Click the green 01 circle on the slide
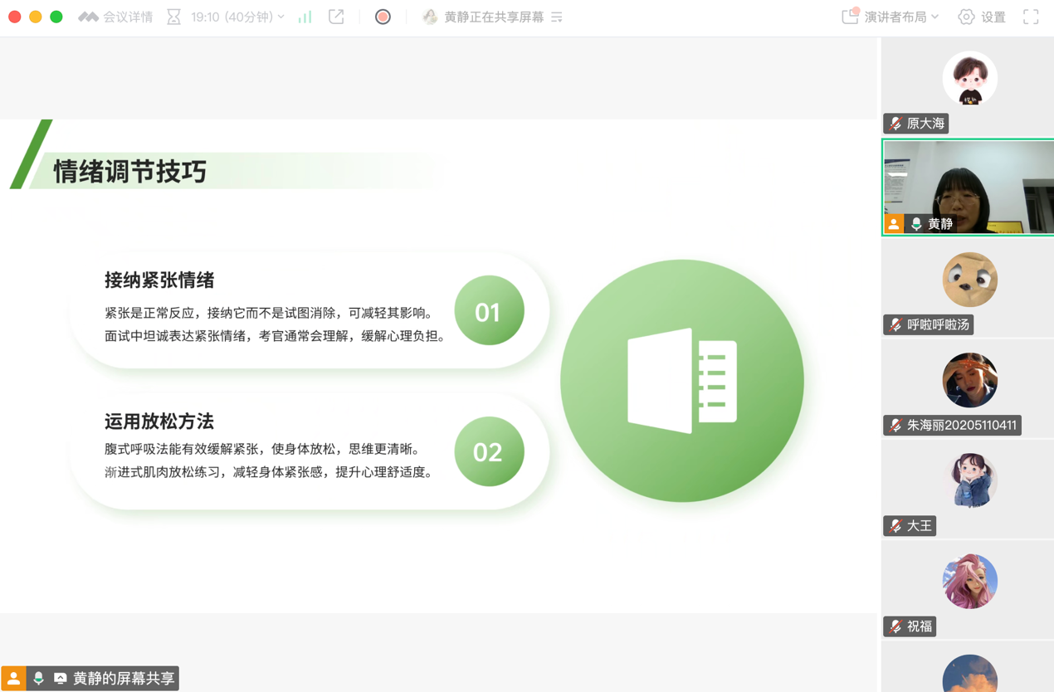 [x=489, y=311]
